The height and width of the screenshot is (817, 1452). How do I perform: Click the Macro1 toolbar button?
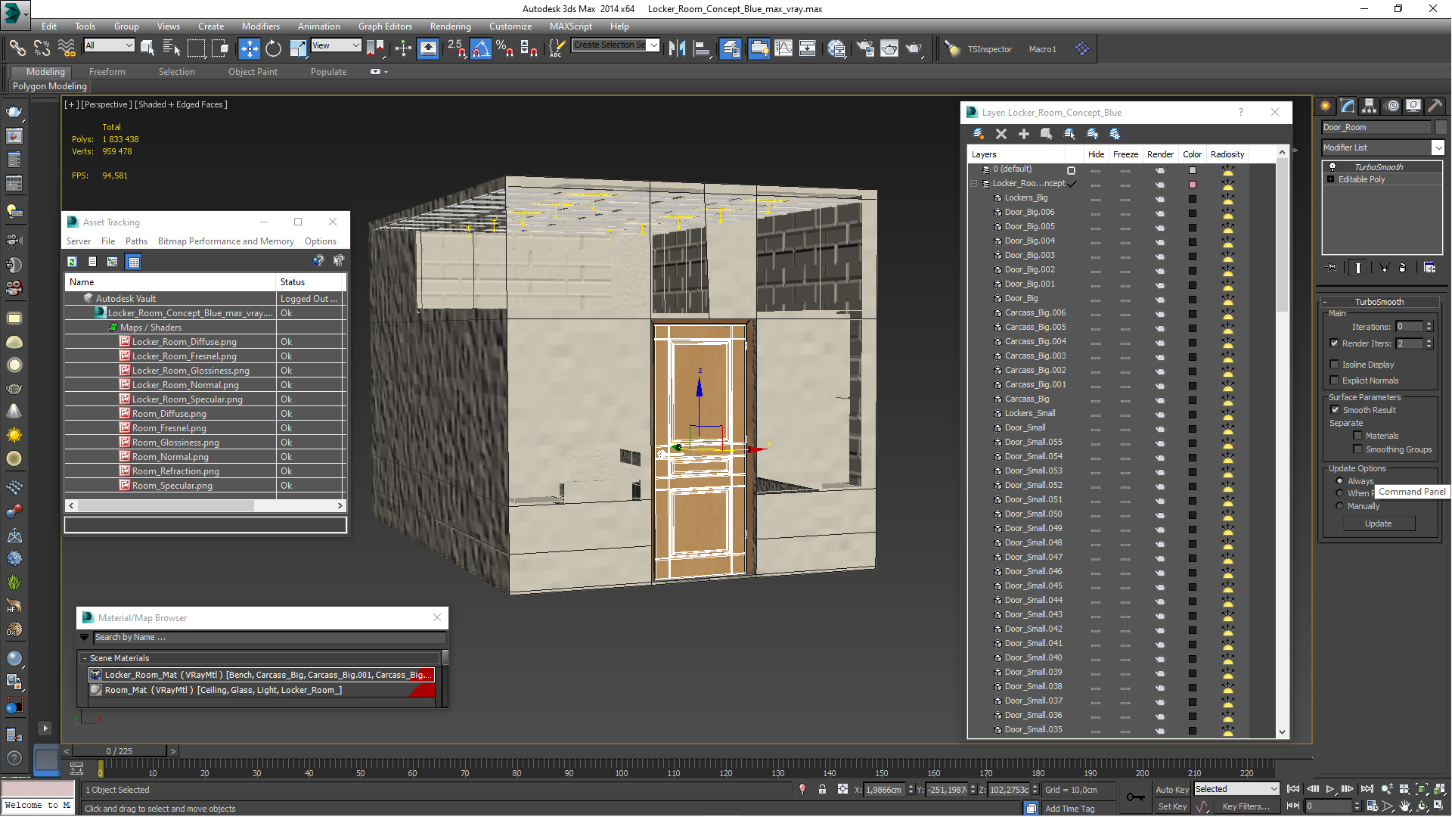[1042, 49]
